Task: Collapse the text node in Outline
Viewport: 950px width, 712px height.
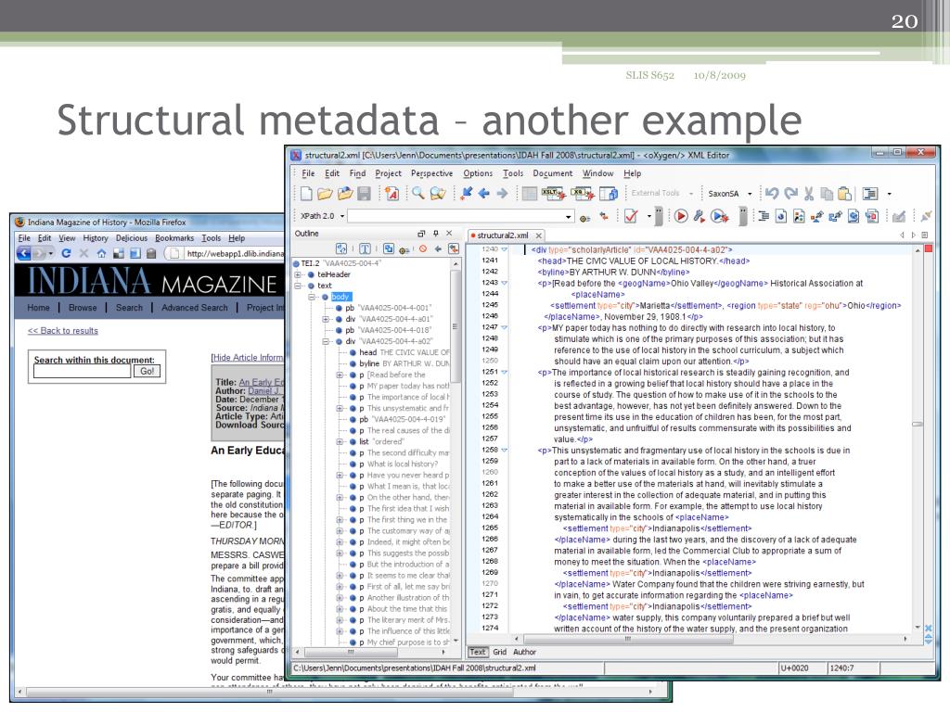Action: coord(298,286)
